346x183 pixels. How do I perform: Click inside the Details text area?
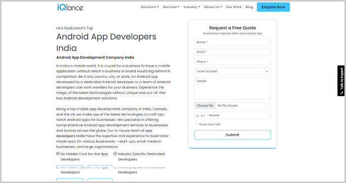233,88
